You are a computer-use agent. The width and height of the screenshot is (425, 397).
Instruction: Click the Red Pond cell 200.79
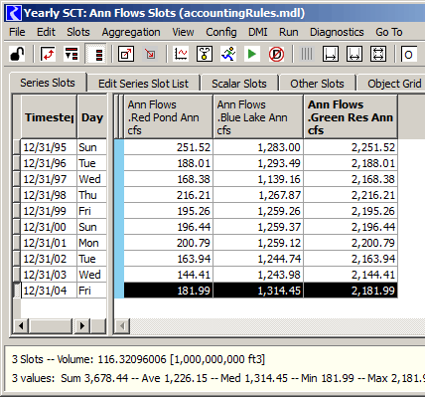(x=169, y=243)
